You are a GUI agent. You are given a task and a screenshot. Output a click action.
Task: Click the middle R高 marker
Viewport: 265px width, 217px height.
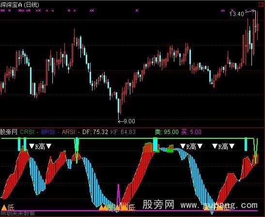click(191, 147)
